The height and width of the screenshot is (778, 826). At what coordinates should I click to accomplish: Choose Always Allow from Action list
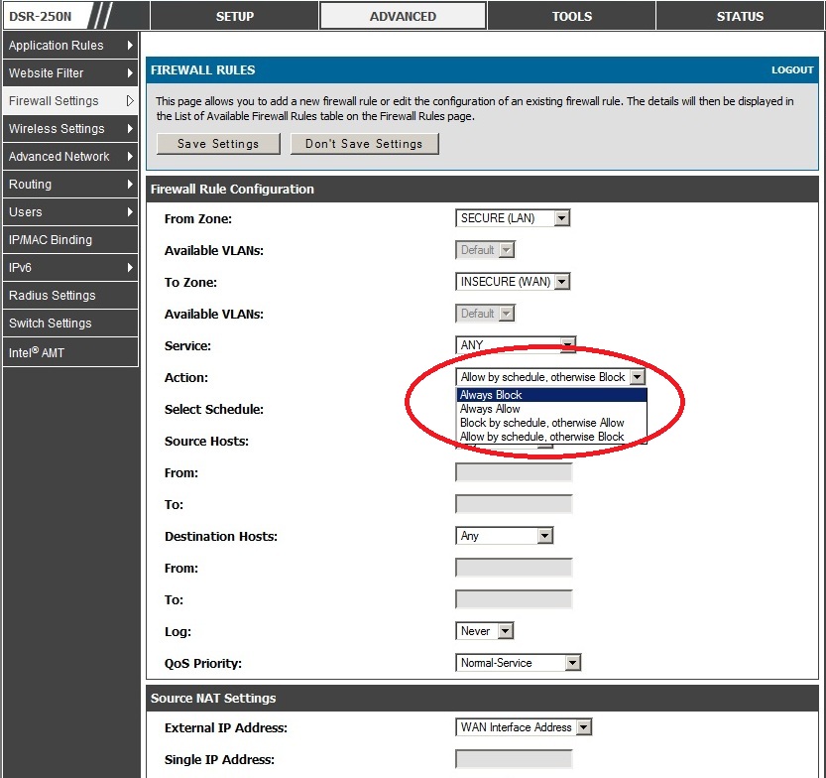coord(490,409)
